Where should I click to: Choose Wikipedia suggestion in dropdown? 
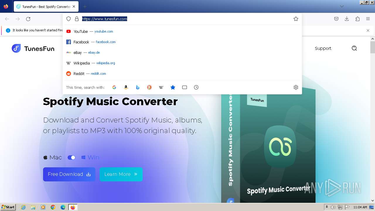click(182, 63)
